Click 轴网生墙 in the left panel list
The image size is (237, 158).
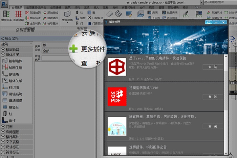pos(13,67)
